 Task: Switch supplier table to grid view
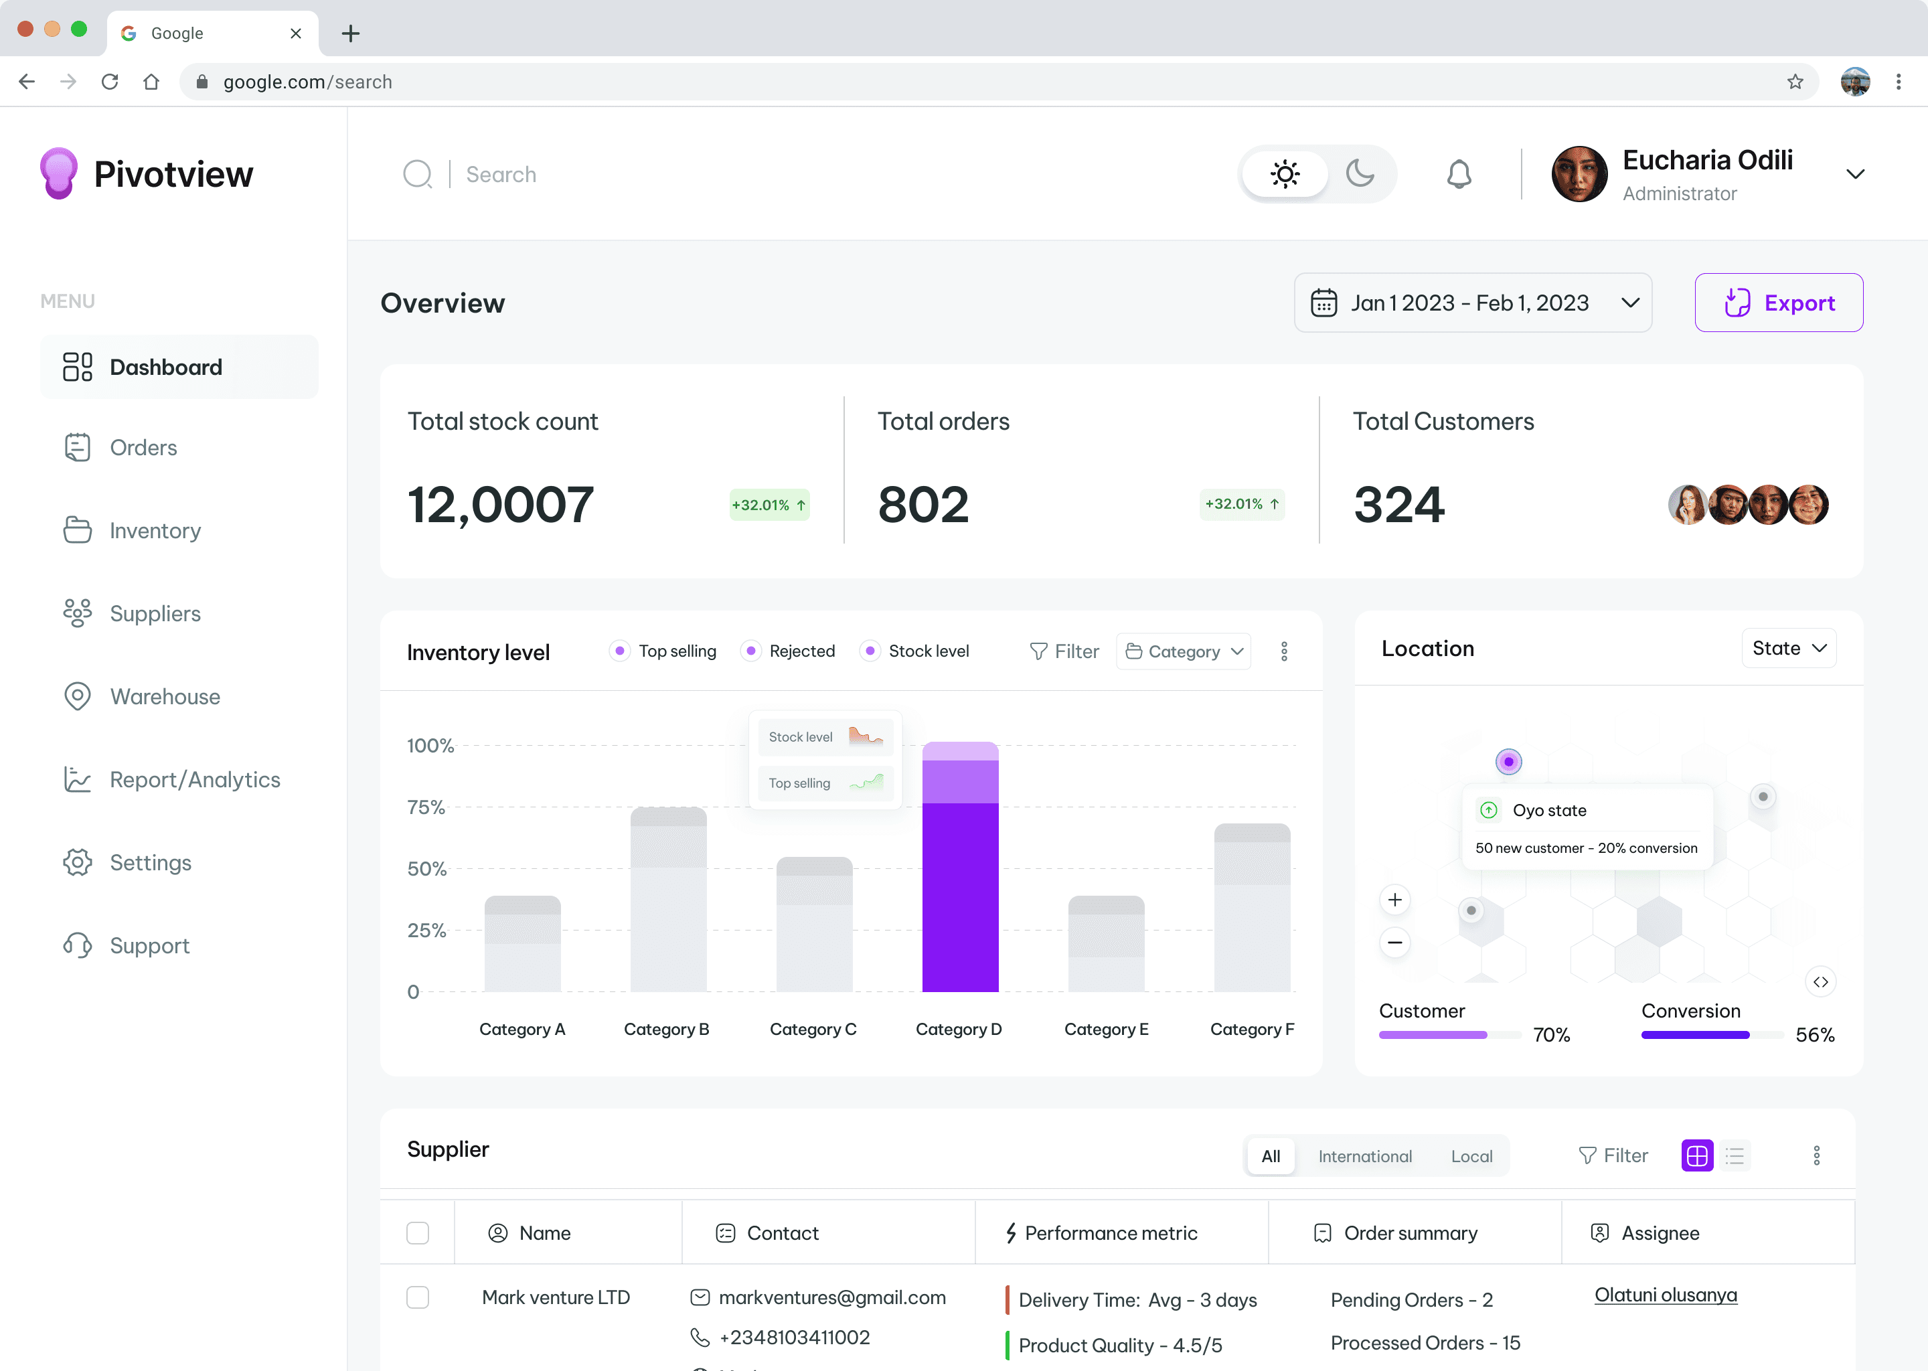[x=1697, y=1155]
